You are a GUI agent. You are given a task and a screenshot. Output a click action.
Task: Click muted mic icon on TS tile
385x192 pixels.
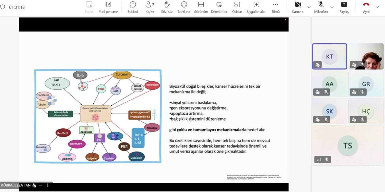click(x=327, y=159)
